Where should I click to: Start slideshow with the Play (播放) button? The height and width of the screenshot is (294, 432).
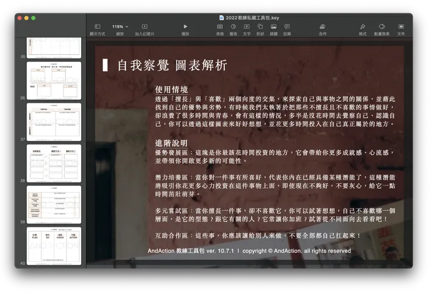186,27
